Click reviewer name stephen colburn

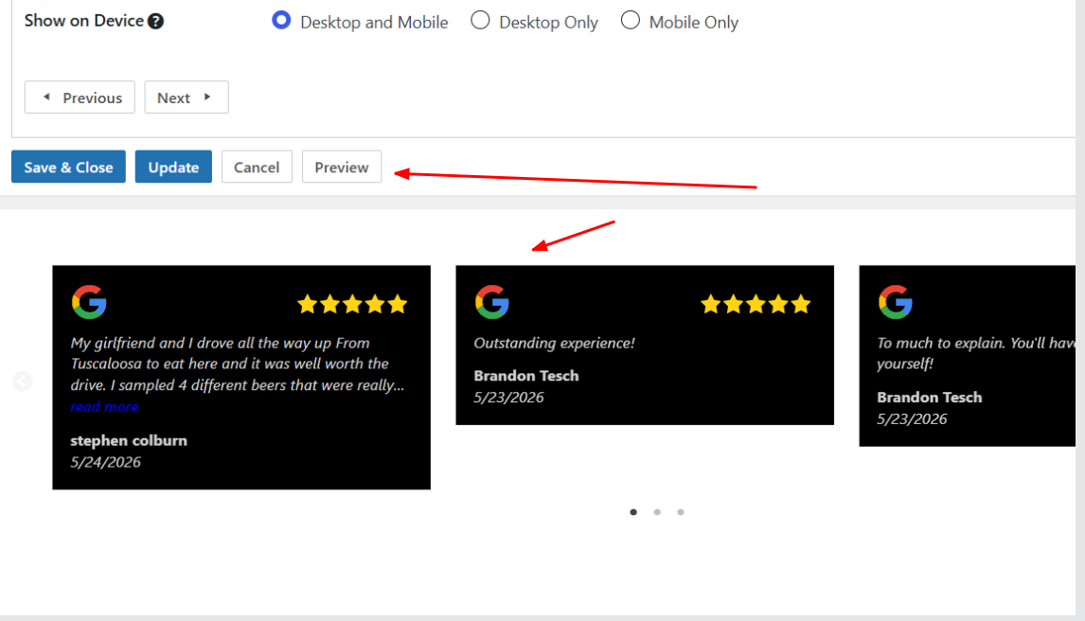point(129,440)
